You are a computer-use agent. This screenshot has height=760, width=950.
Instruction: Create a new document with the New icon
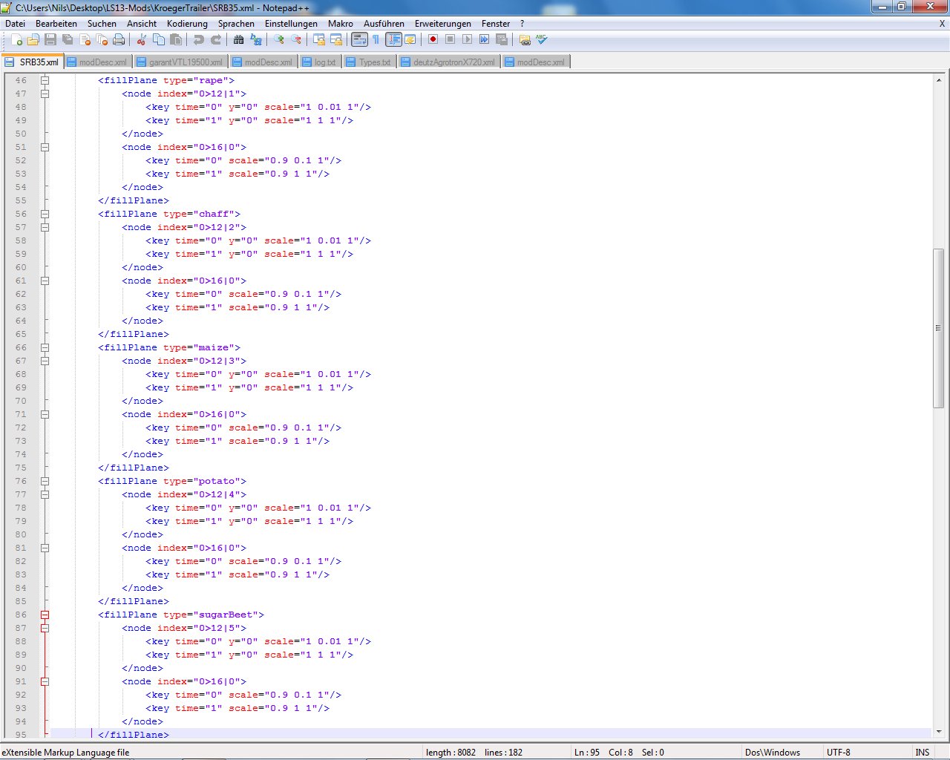click(x=16, y=39)
